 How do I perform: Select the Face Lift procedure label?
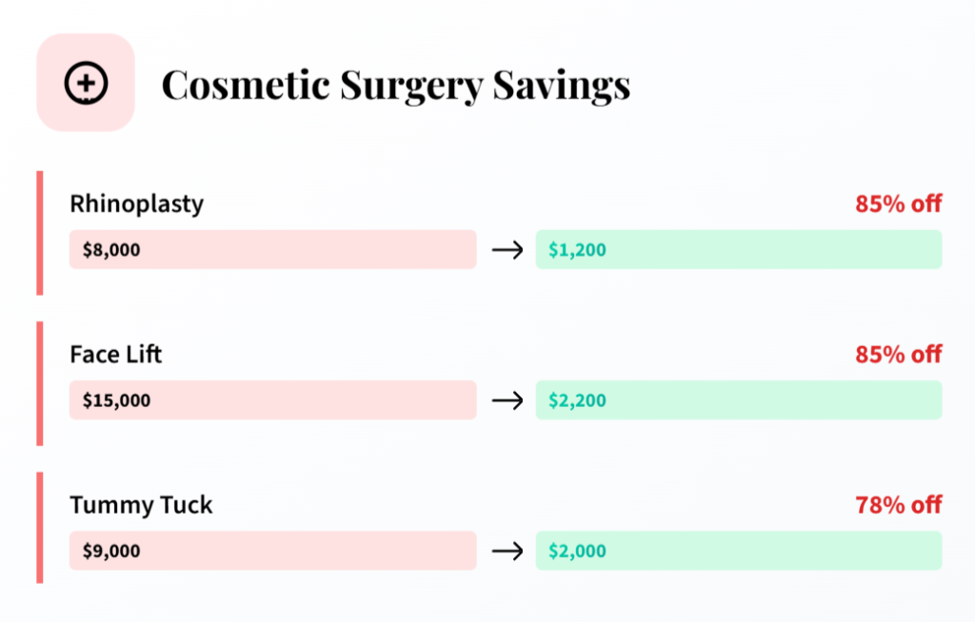tap(116, 354)
